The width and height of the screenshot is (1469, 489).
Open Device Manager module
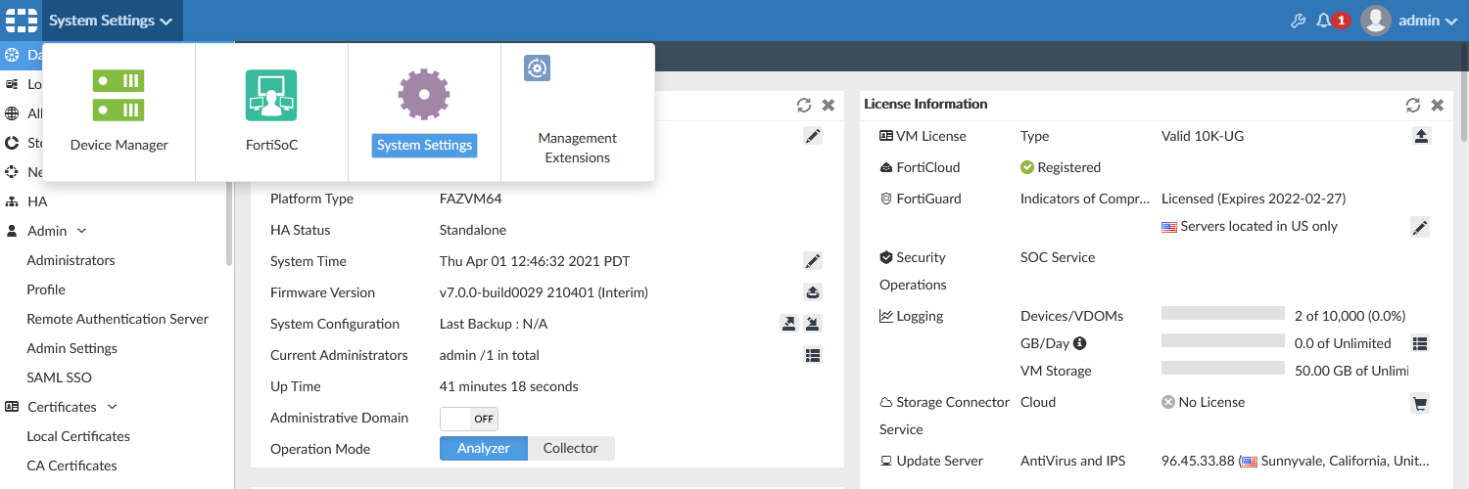click(118, 111)
